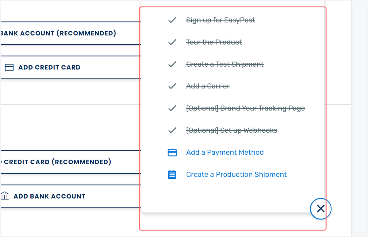
Task: Click the card icon on the ADD CREDIT CARD button
Action: [10, 68]
